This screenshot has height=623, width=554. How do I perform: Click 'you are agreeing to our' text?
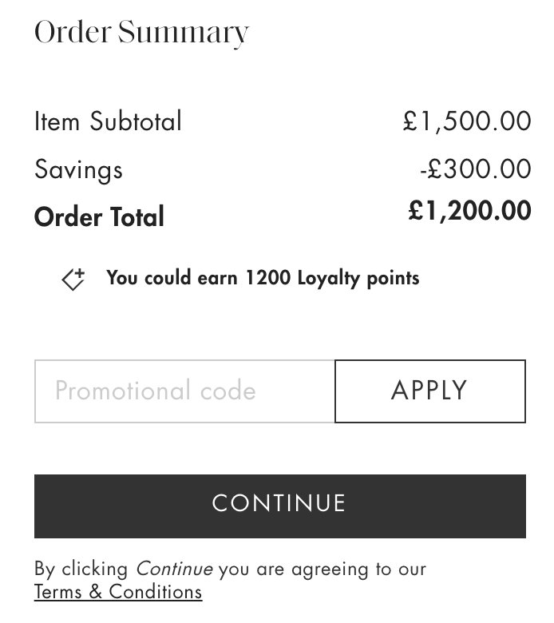click(x=323, y=569)
